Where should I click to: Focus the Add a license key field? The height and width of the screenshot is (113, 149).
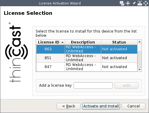click(93, 85)
